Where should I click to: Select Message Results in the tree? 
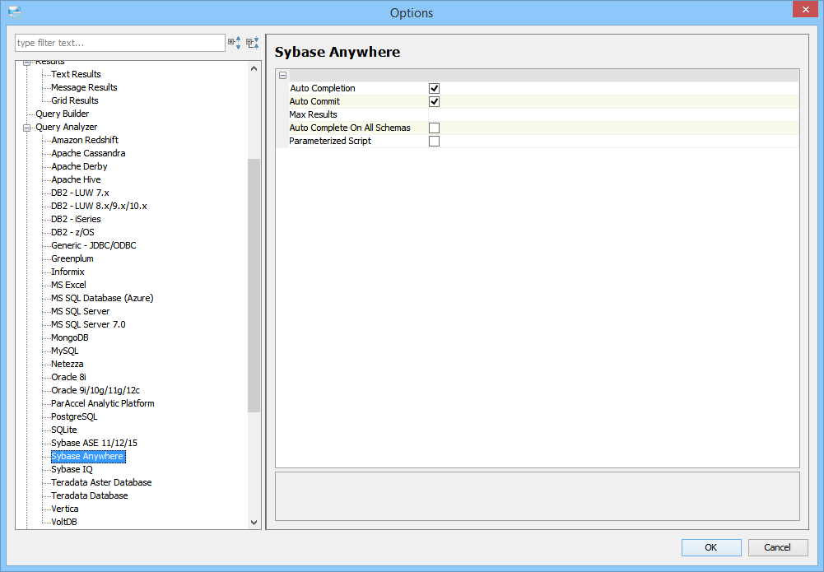click(x=84, y=87)
